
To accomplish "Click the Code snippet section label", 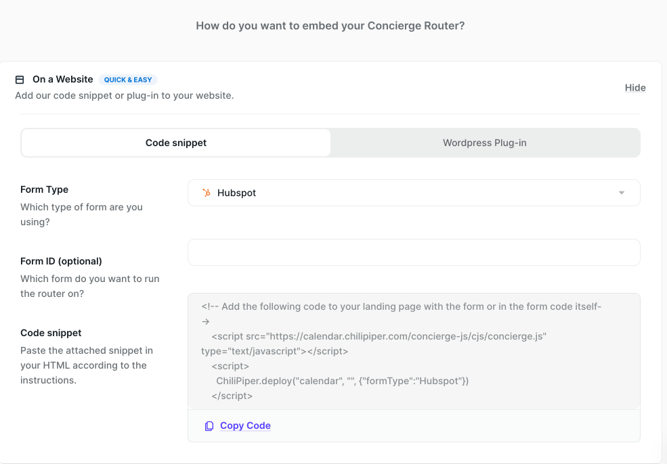I will [51, 333].
